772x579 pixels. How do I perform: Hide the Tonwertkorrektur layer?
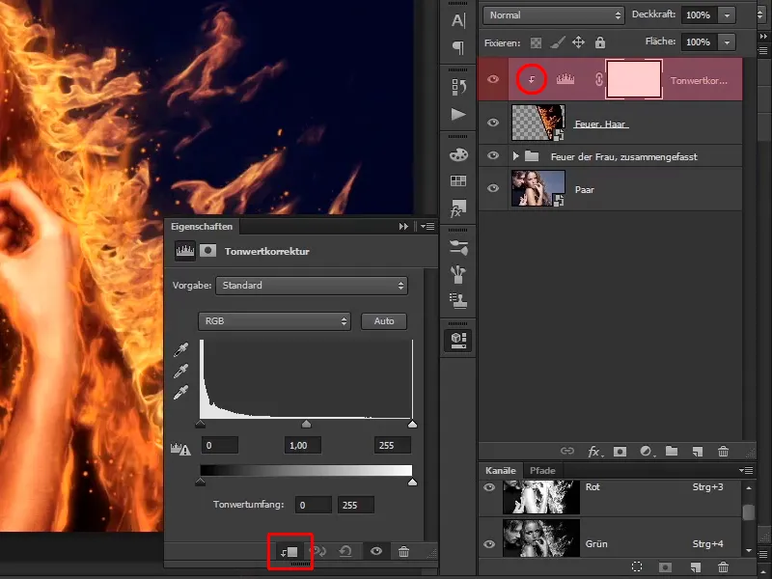[x=493, y=79]
